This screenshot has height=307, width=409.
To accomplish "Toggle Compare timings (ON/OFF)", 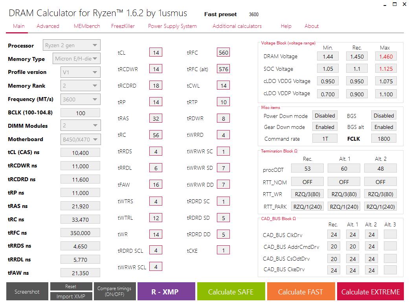I will [114, 291].
